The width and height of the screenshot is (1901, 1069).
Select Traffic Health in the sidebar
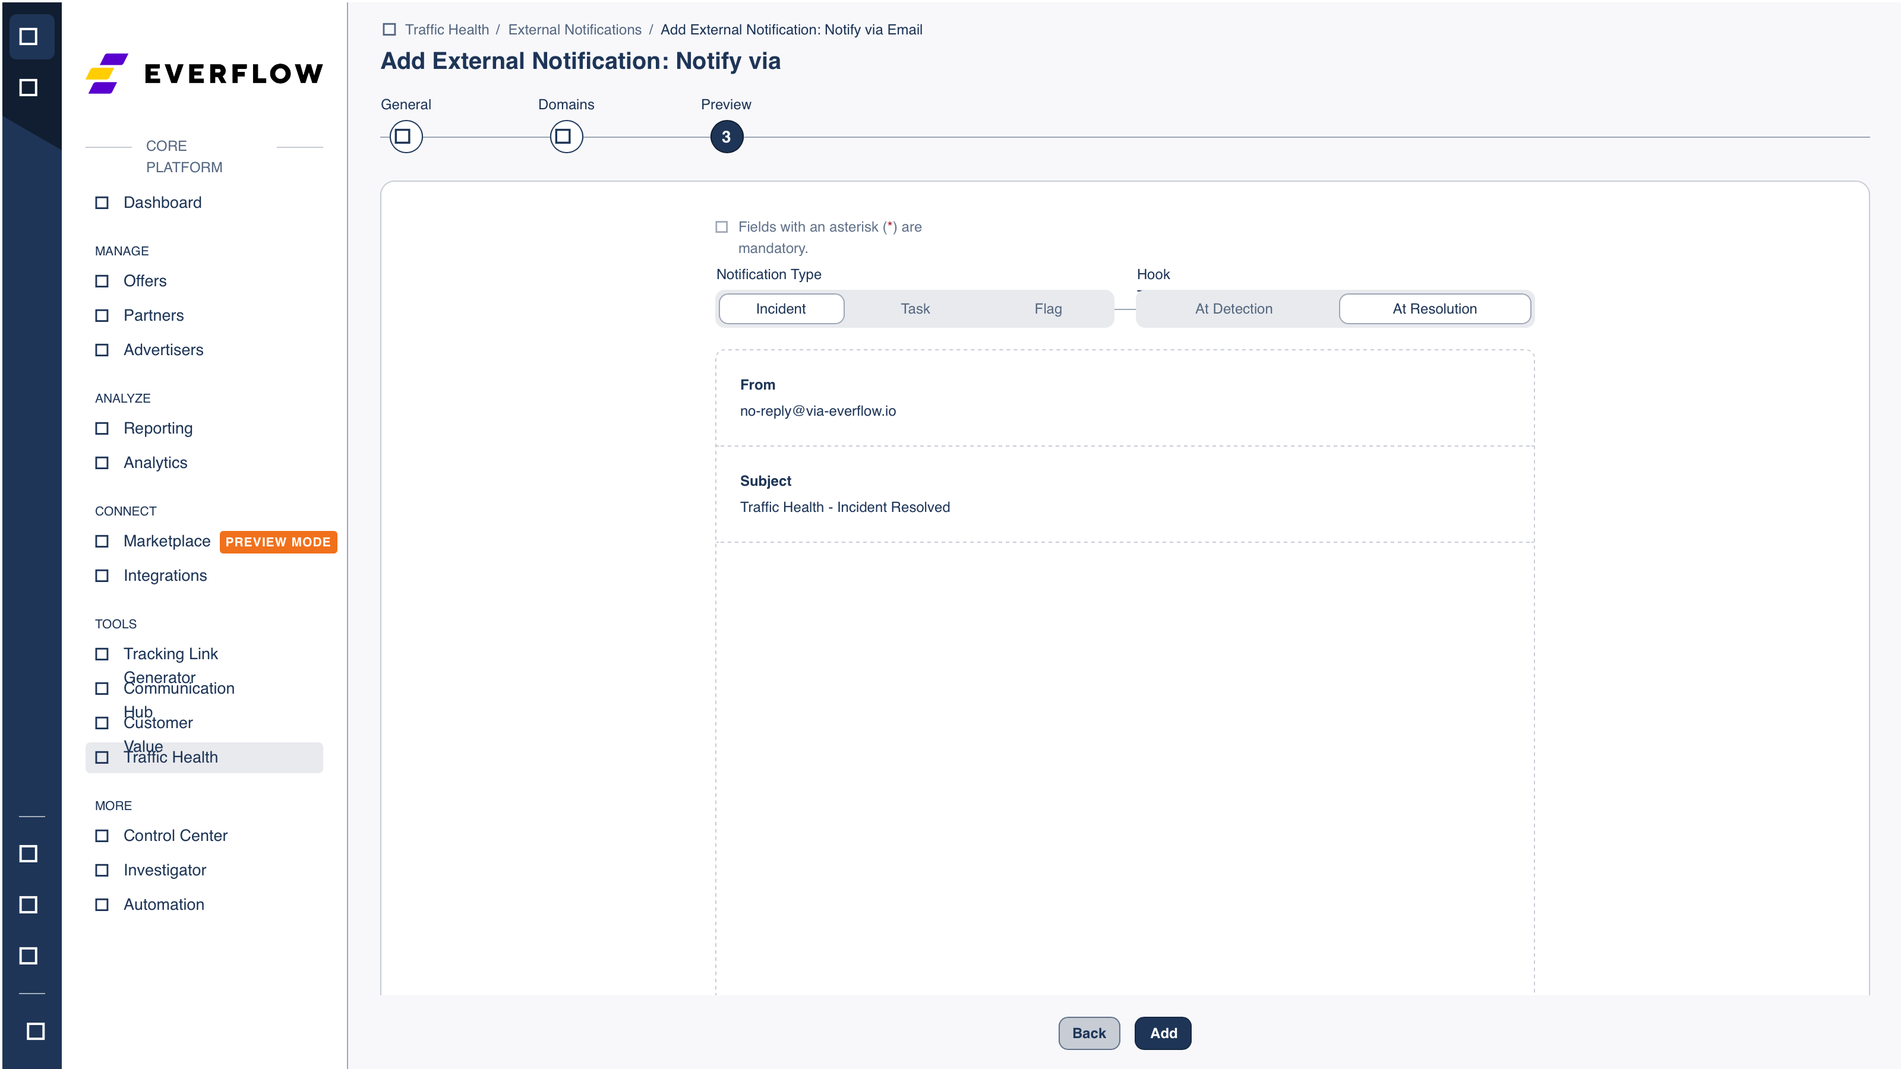[x=204, y=758]
